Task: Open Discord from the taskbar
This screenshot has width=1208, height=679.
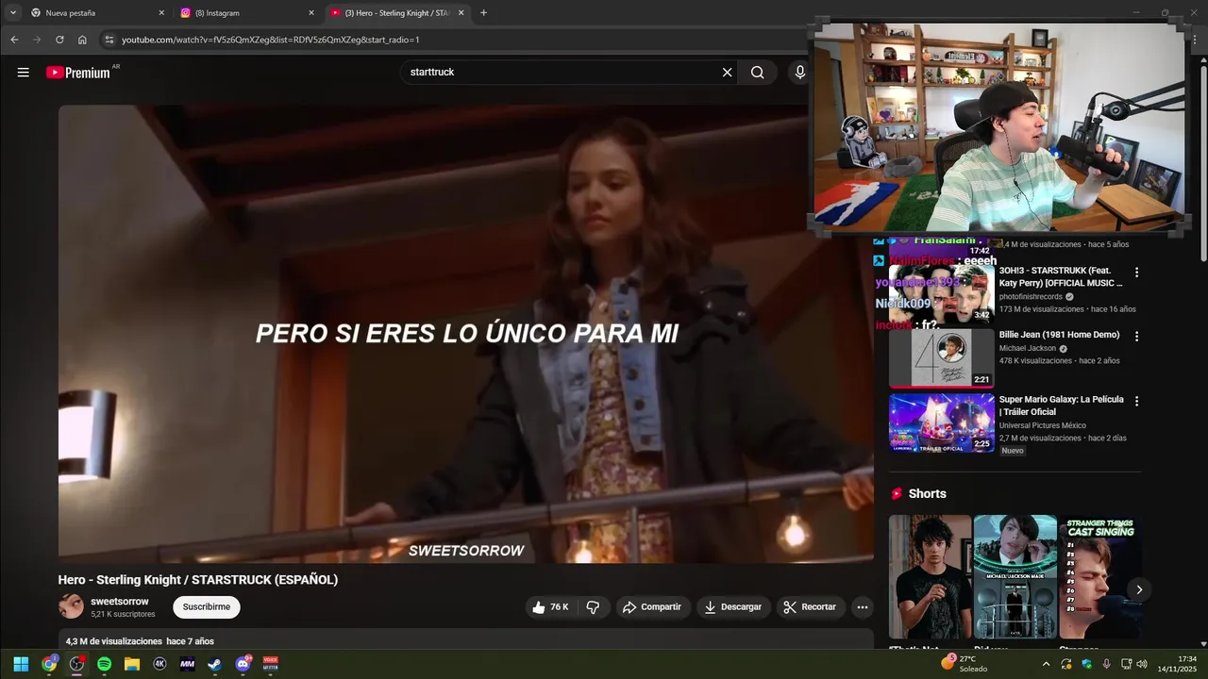Action: 243,664
